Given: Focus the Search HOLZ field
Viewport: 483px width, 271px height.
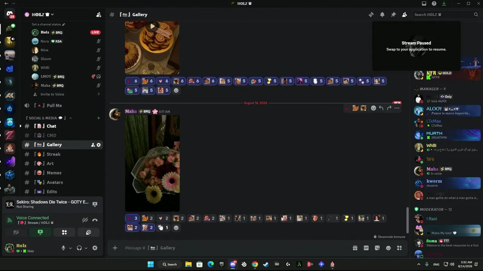Looking at the screenshot, I should [446, 14].
